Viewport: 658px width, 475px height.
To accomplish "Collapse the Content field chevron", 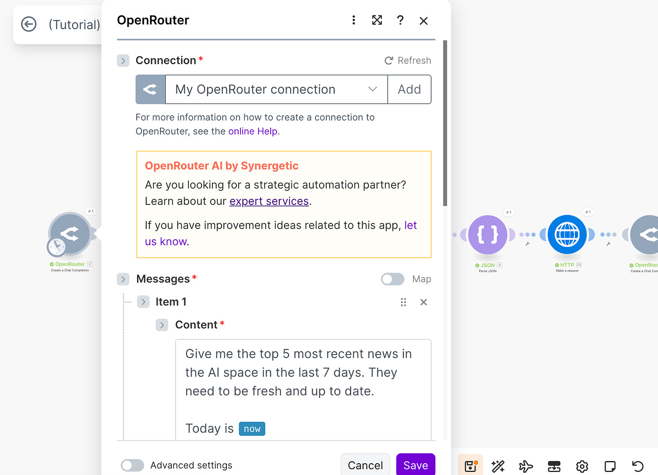I will click(162, 325).
